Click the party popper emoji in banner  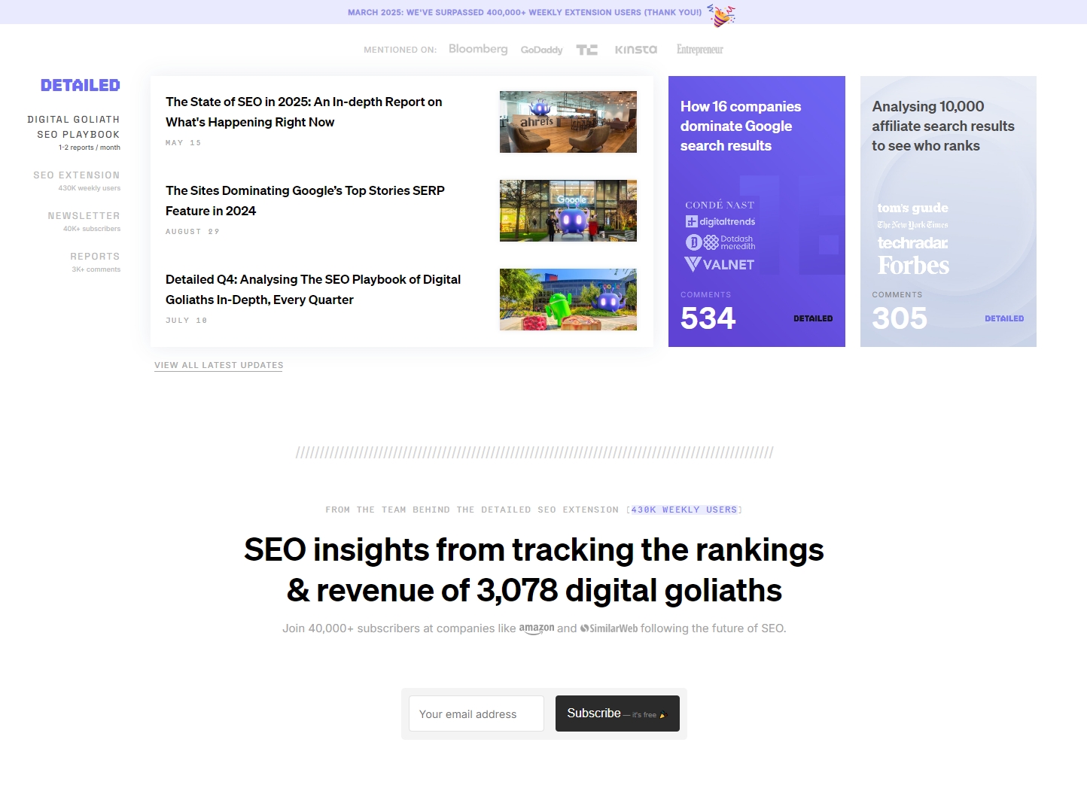click(x=722, y=14)
